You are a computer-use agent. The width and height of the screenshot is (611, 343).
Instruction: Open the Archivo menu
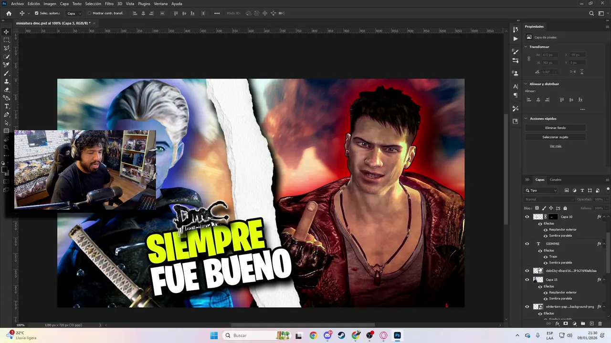click(x=17, y=4)
